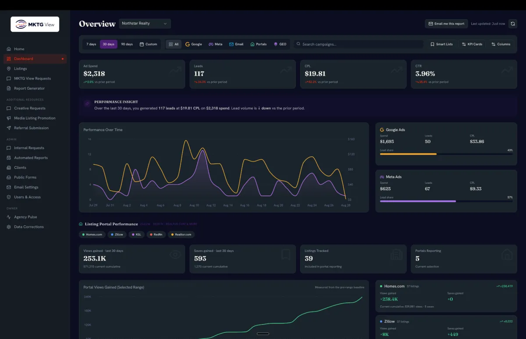Toggle the Zillow portal chip
The width and height of the screenshot is (526, 339).
(x=117, y=234)
